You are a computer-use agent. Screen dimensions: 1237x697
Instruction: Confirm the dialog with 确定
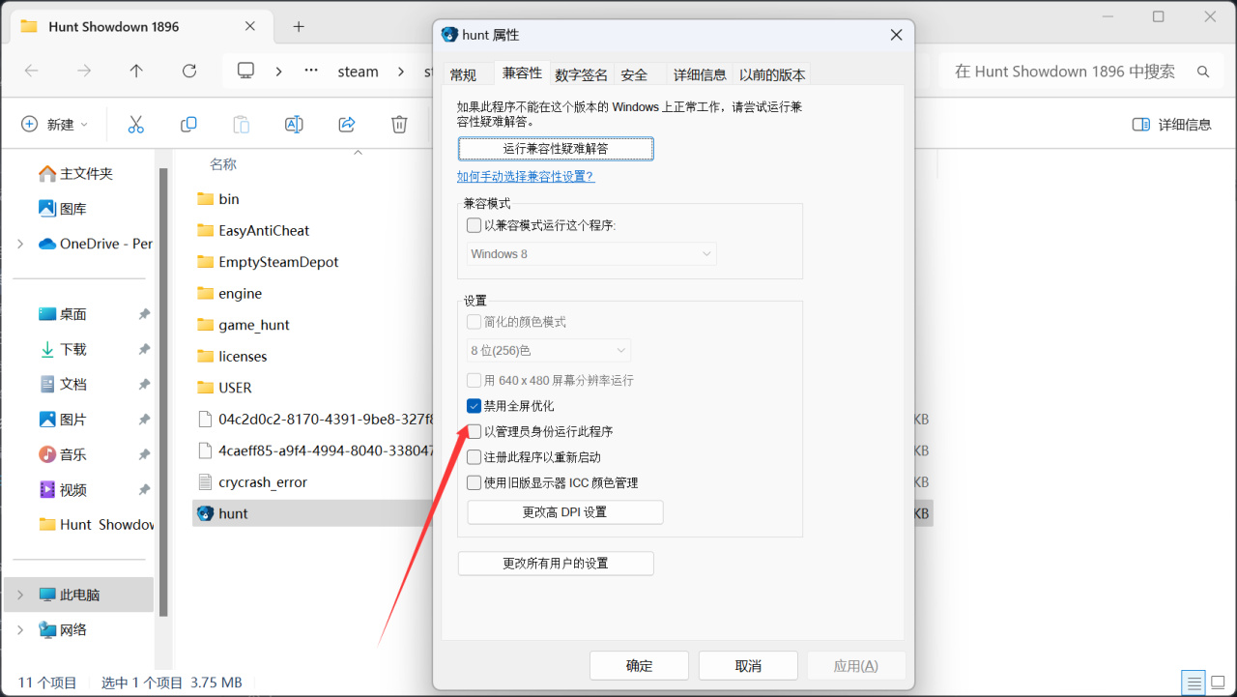pos(639,666)
